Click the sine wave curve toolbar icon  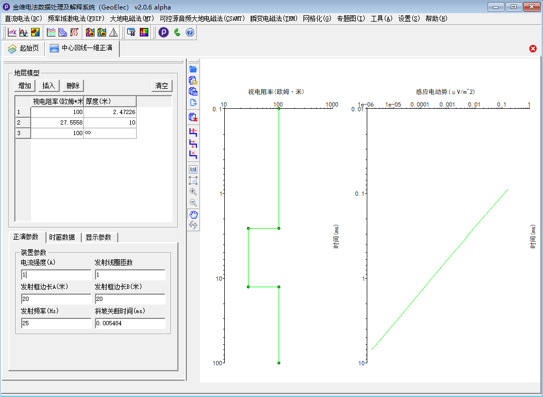(24, 33)
